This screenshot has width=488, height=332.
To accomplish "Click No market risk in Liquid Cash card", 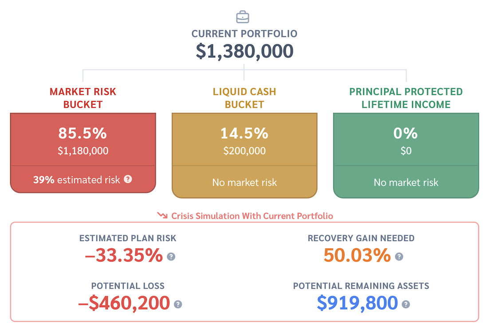I will point(244,182).
